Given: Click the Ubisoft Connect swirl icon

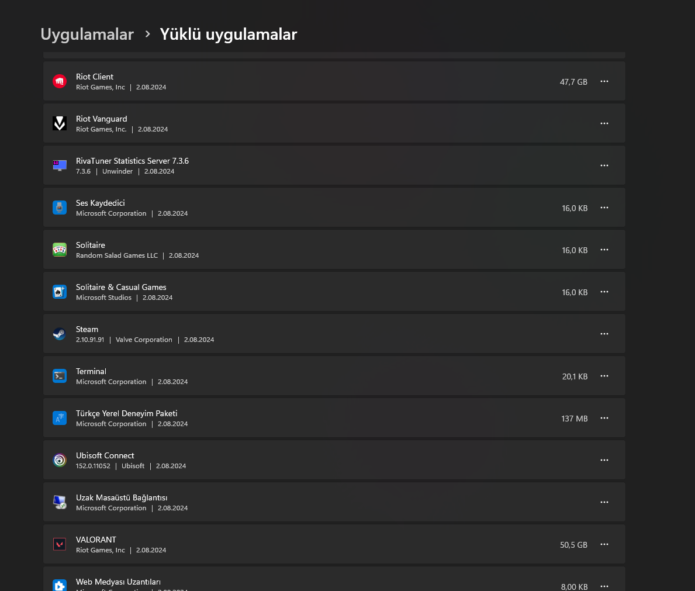Looking at the screenshot, I should point(60,460).
